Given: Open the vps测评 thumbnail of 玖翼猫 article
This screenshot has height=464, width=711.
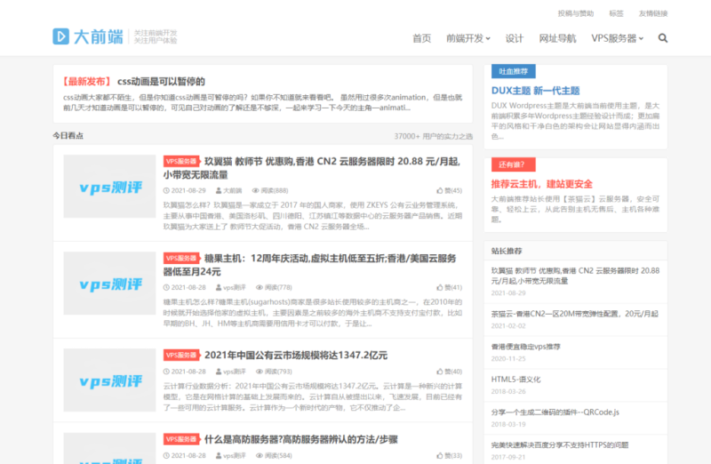Looking at the screenshot, I should point(109,188).
